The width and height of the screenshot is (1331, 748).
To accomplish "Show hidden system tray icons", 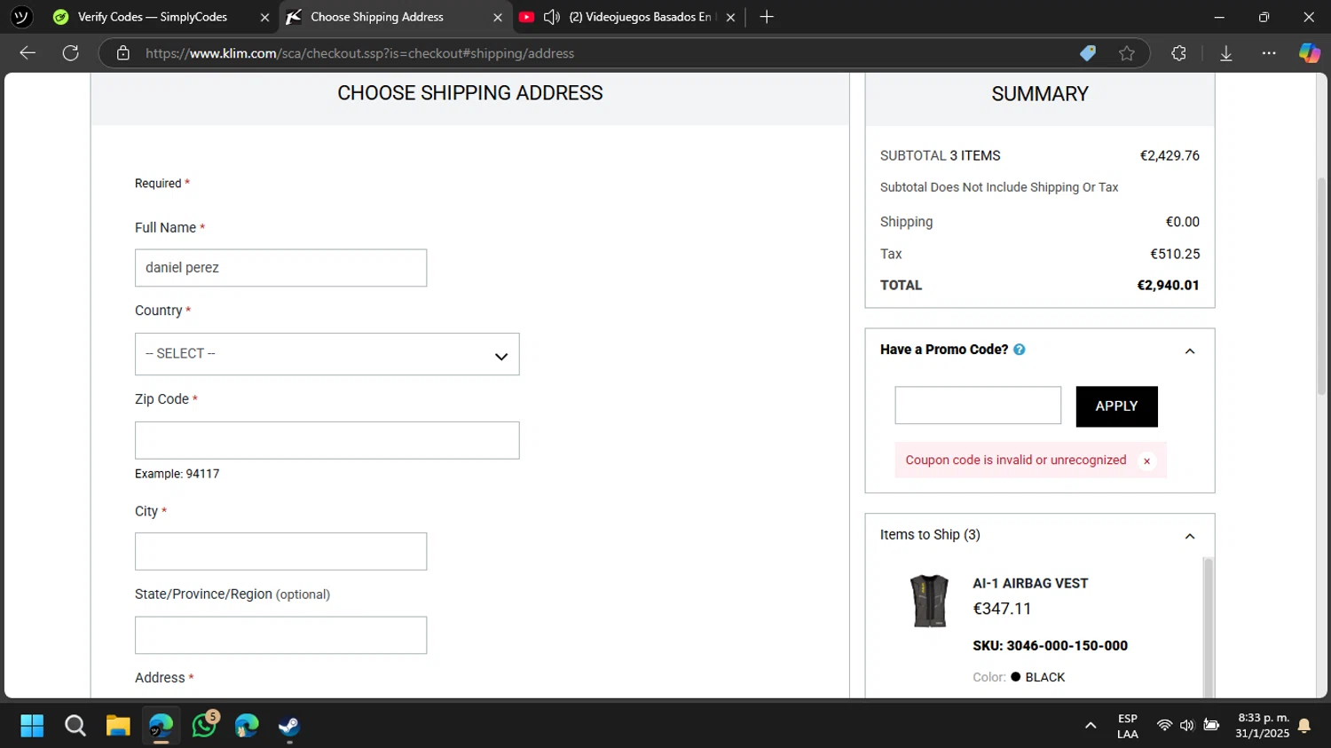I will (x=1091, y=726).
